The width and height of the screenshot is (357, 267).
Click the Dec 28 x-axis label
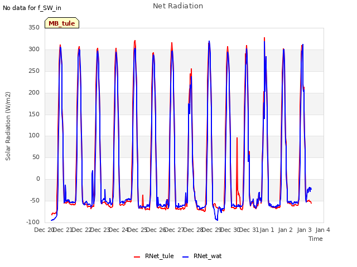tap(193, 230)
